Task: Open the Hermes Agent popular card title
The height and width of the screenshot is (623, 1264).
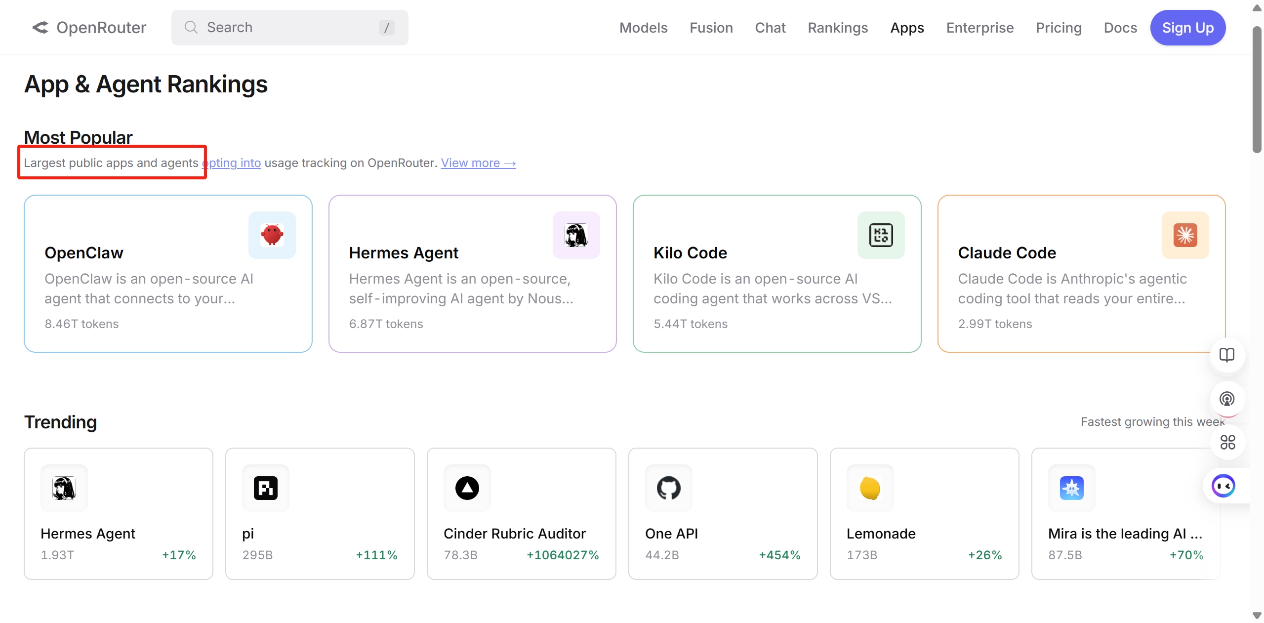Action: point(404,253)
